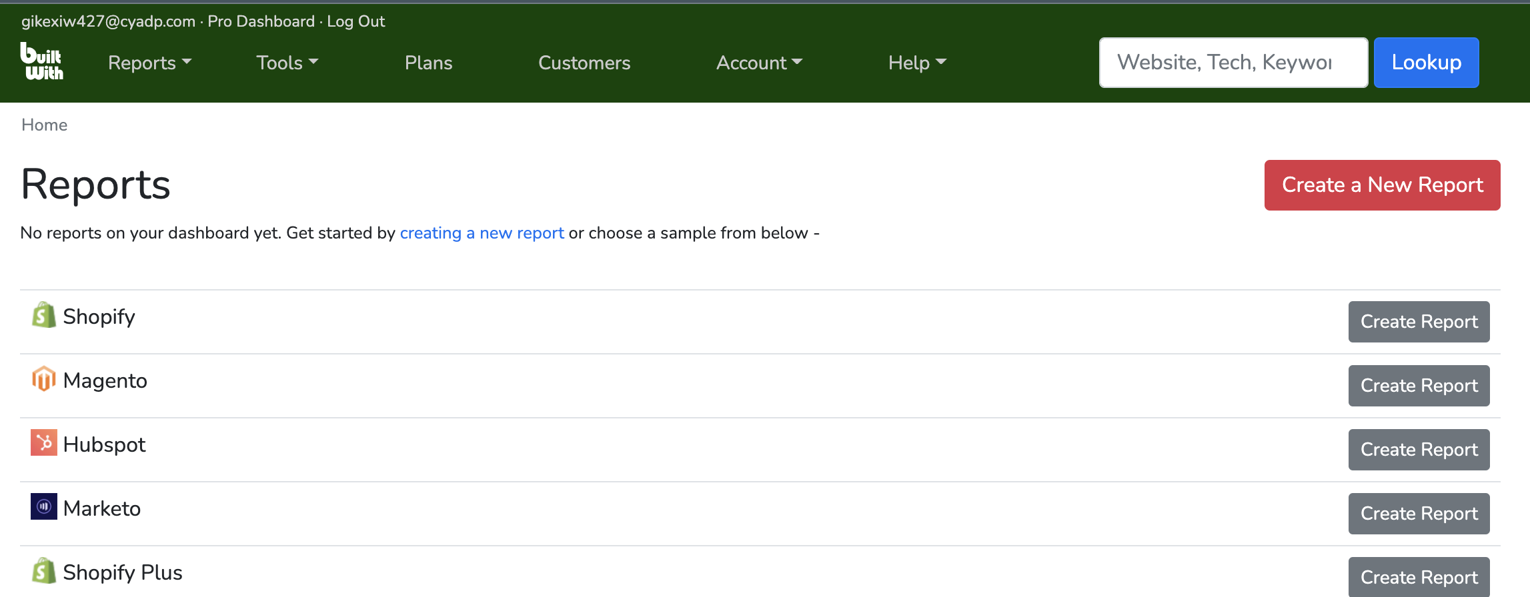1530x597 pixels.
Task: Log Out of the account
Action: 356,21
